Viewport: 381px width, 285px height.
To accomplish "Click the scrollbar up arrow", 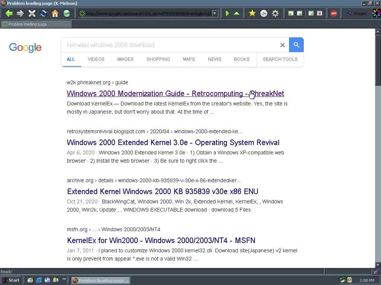I will pyautogui.click(x=378, y=32).
